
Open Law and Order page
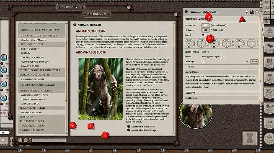[30, 66]
